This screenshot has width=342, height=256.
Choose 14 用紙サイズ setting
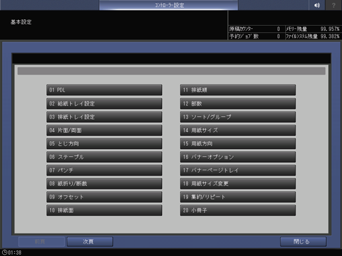(x=238, y=130)
